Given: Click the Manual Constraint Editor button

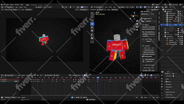Looking at the screenshot, I should point(149,29).
